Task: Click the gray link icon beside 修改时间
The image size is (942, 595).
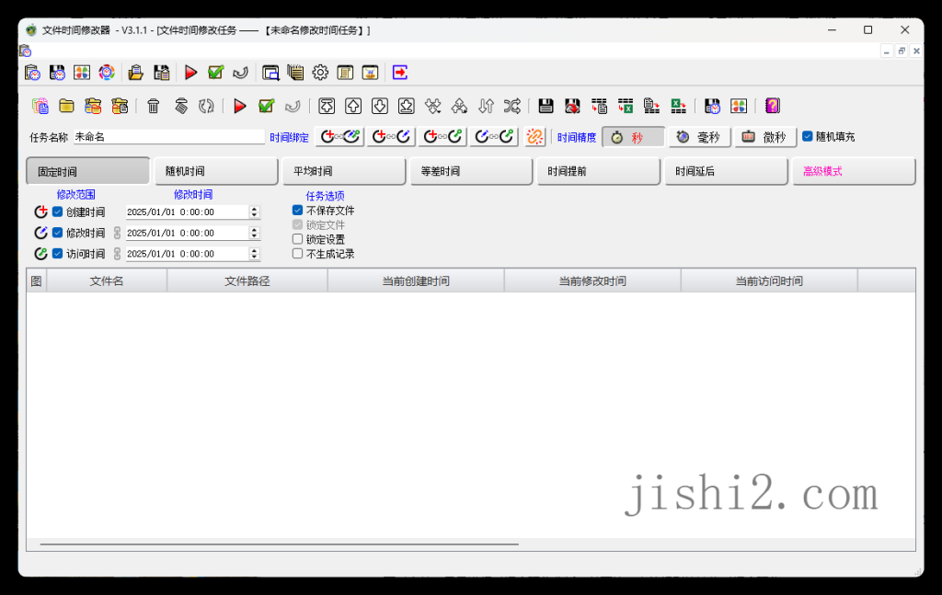Action: [x=117, y=233]
